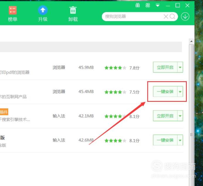203x186 pixels.
Task: Click the 42.1MB size text
Action: 86,116
